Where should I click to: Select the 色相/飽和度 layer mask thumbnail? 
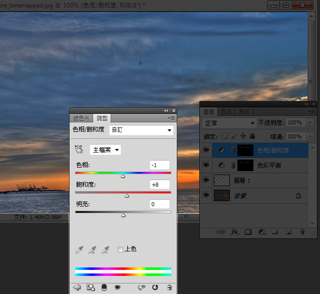[245, 151]
